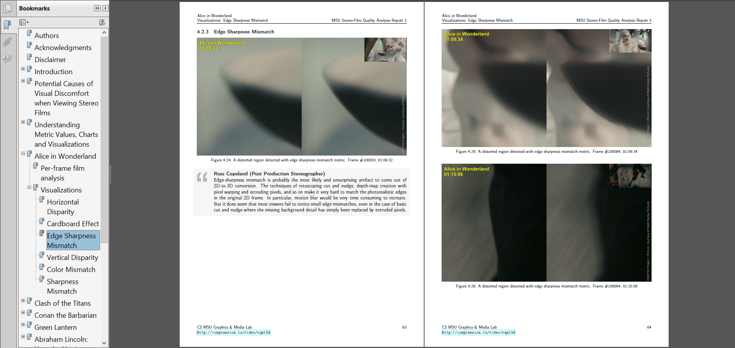Open the bookmark options dropdown menu

tap(24, 23)
